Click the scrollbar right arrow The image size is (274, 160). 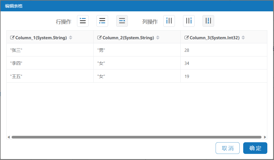[265, 137]
